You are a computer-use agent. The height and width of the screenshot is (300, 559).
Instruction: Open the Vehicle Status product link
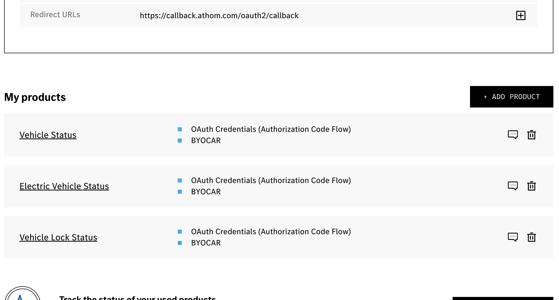48,135
